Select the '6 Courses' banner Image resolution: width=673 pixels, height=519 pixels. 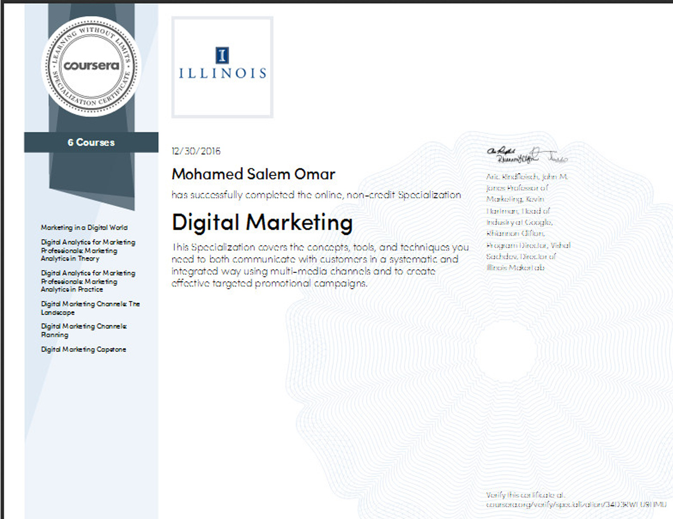pos(91,142)
